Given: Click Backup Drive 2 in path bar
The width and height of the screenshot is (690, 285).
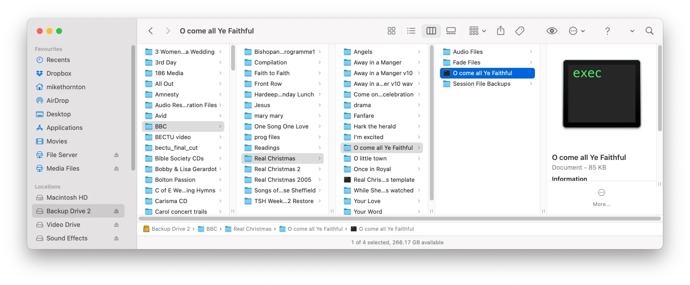Looking at the screenshot, I should click(167, 229).
